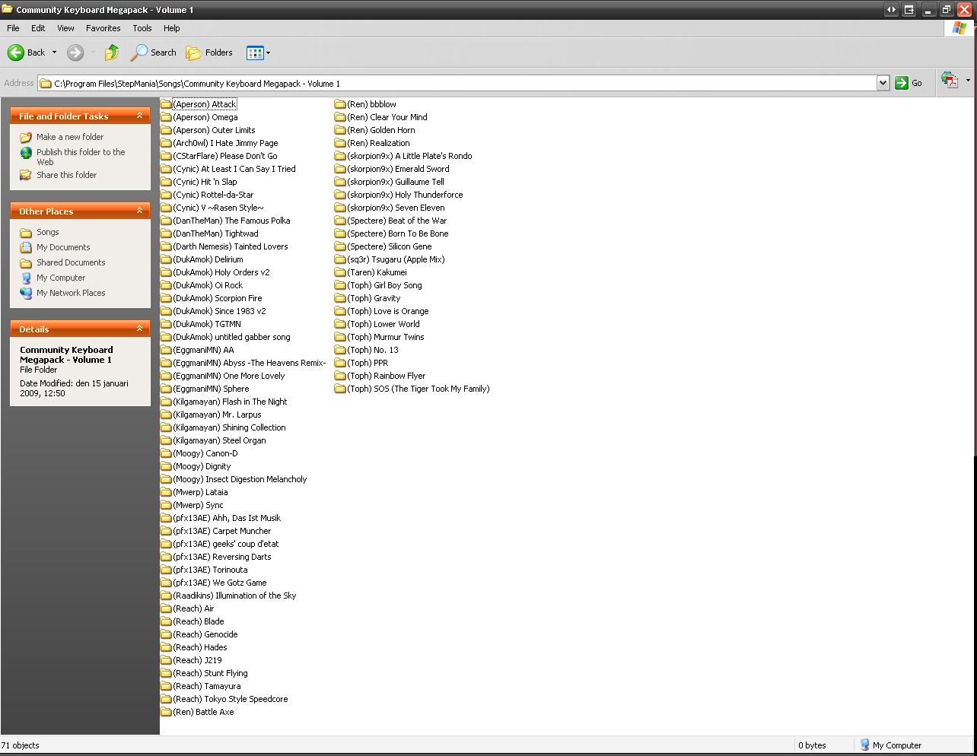This screenshot has height=756, width=977.
Task: Click the Back navigation button
Action: click(27, 52)
